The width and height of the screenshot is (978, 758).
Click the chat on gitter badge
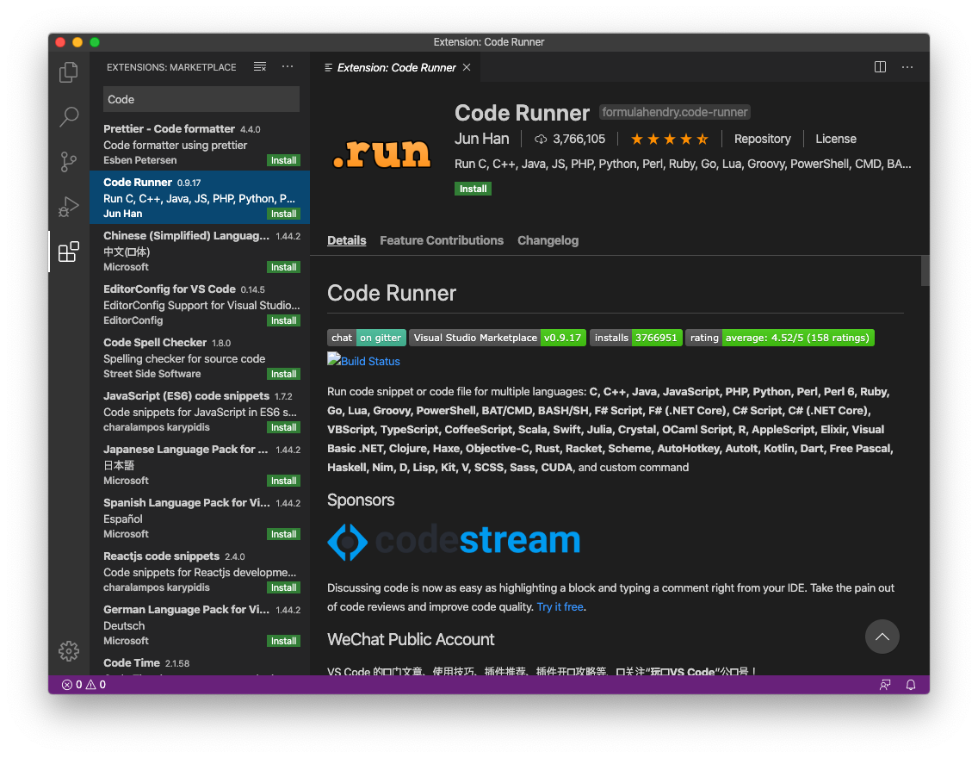tap(367, 338)
